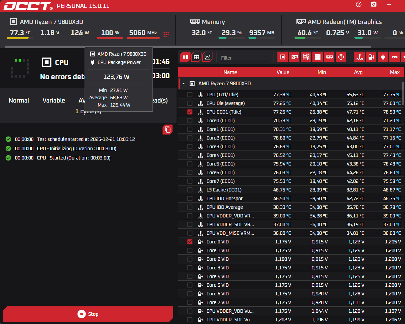Click the 40.4 °C GPU temperature readout
Viewport: 405px width, 324px height.
coord(308,33)
